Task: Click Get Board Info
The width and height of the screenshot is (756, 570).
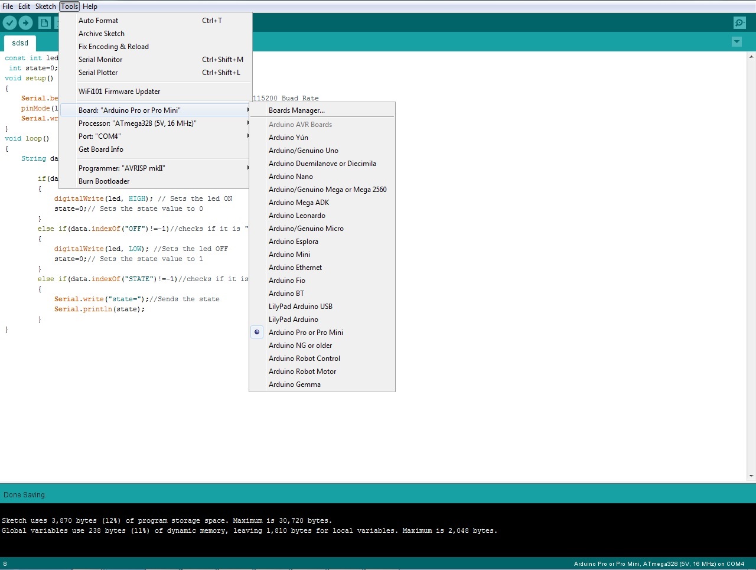Action: [x=156, y=149]
